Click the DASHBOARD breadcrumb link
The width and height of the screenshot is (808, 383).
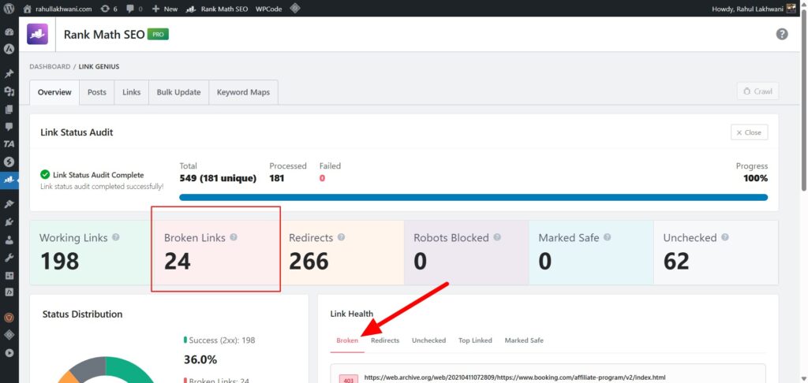tap(50, 67)
